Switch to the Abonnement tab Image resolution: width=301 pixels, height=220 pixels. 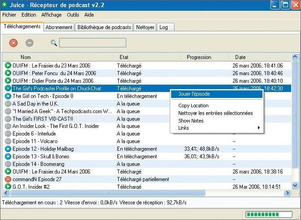point(59,27)
